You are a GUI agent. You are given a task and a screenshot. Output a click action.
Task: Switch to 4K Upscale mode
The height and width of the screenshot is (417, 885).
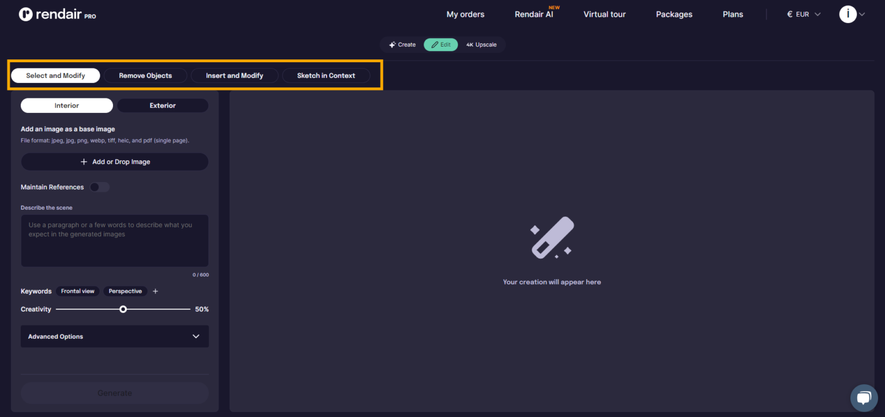coord(481,45)
